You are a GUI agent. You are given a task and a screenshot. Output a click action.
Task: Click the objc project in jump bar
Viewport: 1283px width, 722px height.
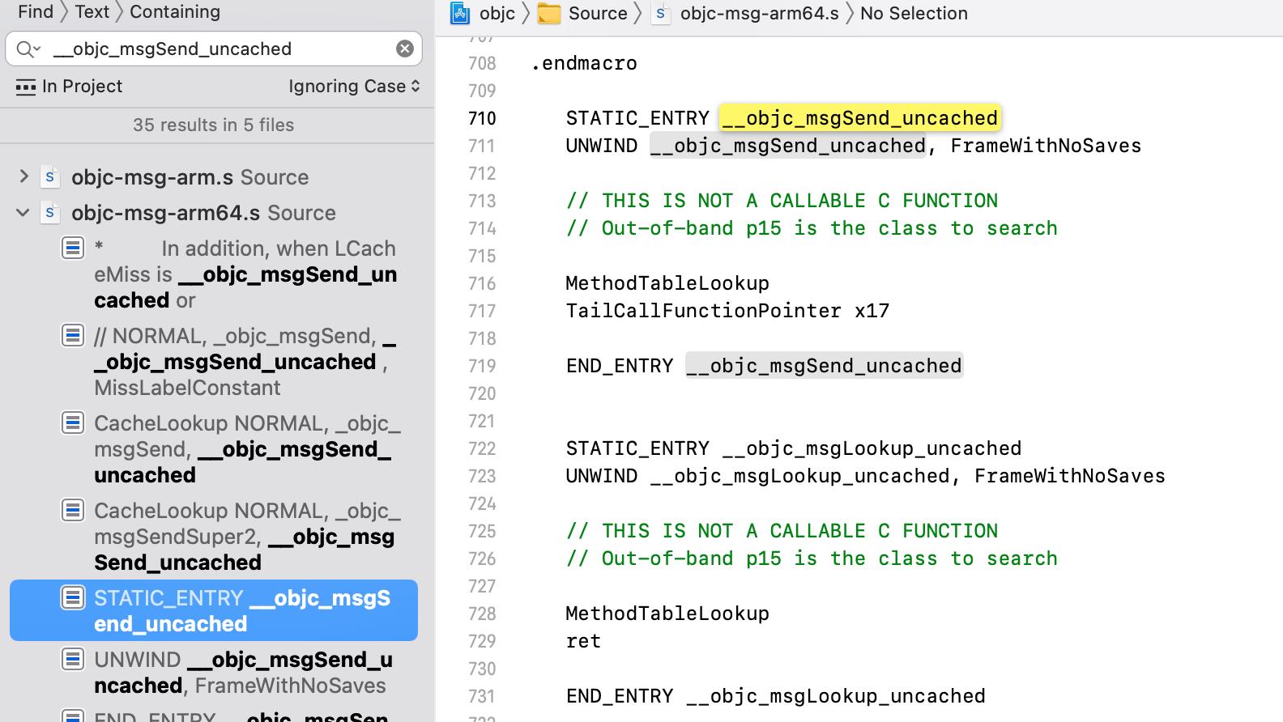[x=497, y=13]
